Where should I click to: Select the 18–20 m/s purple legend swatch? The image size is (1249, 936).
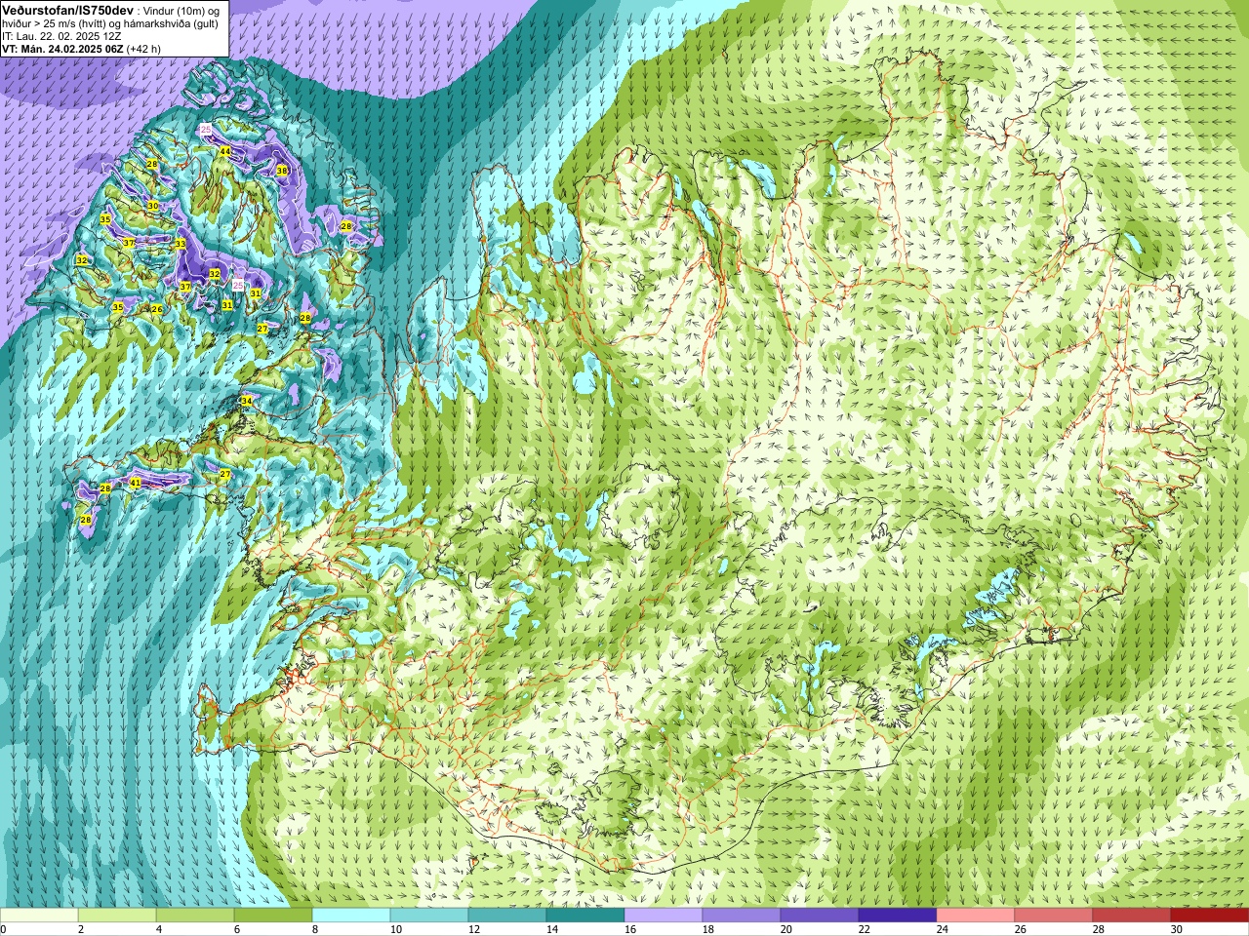(742, 916)
